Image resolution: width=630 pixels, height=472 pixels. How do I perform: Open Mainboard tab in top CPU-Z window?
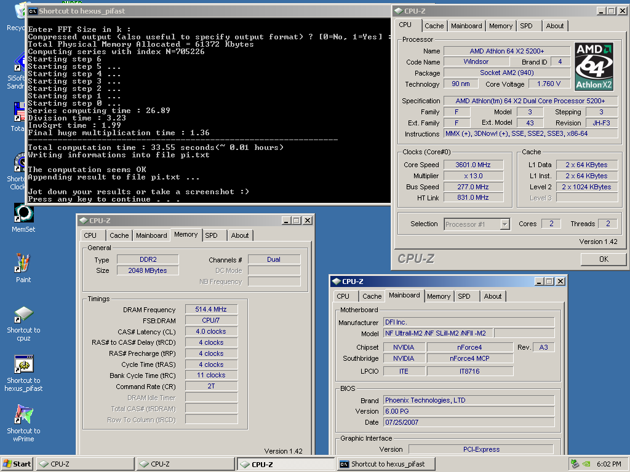(466, 26)
